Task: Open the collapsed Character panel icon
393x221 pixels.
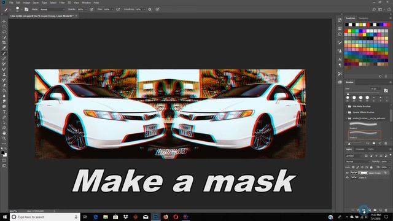Action: pos(340,59)
